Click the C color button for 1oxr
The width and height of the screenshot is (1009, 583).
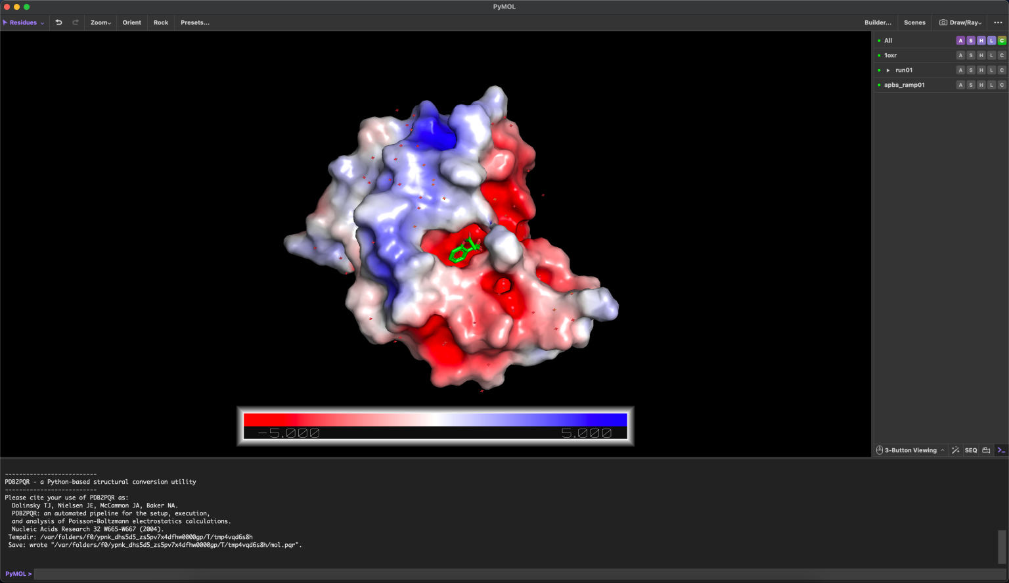click(x=1002, y=55)
